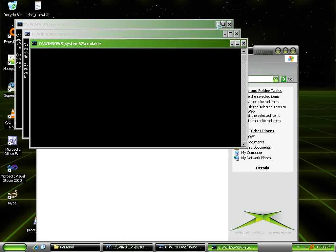Collapse the Other Places section
This screenshot has height=252, width=336.
coord(262,131)
